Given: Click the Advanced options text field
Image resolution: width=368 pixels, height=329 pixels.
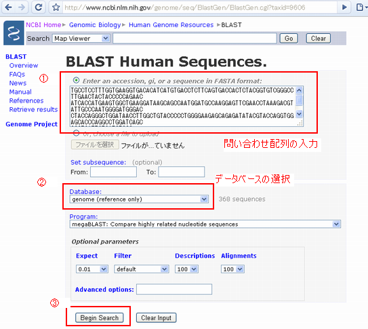Looking at the screenshot, I should 174,289.
